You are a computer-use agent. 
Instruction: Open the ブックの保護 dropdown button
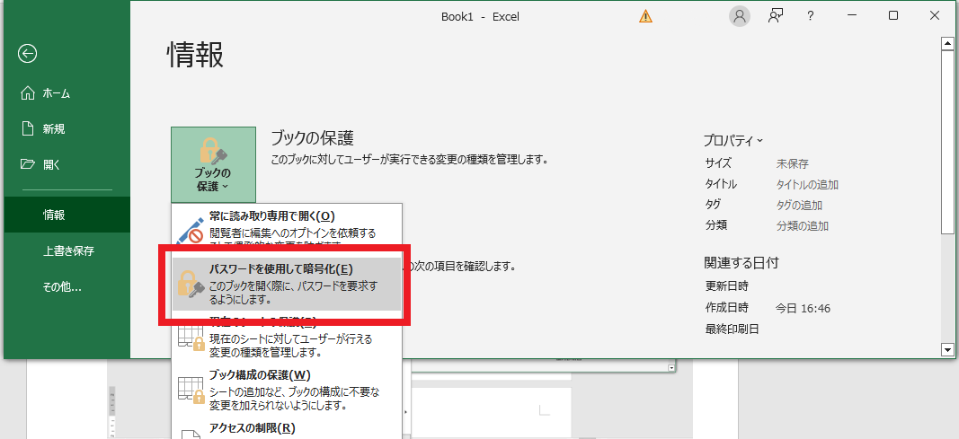pyautogui.click(x=213, y=165)
